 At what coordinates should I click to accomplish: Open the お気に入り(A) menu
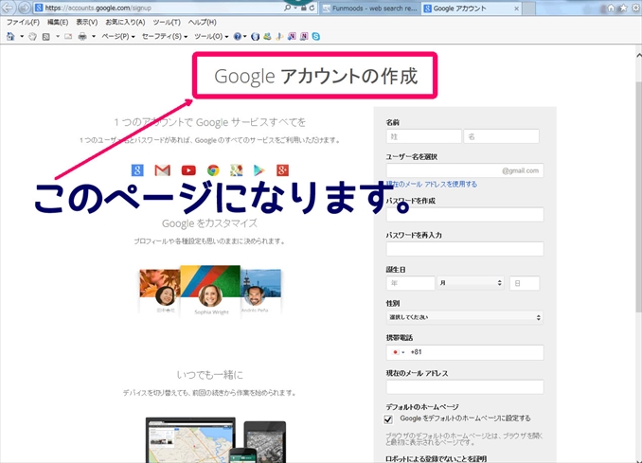coord(125,22)
